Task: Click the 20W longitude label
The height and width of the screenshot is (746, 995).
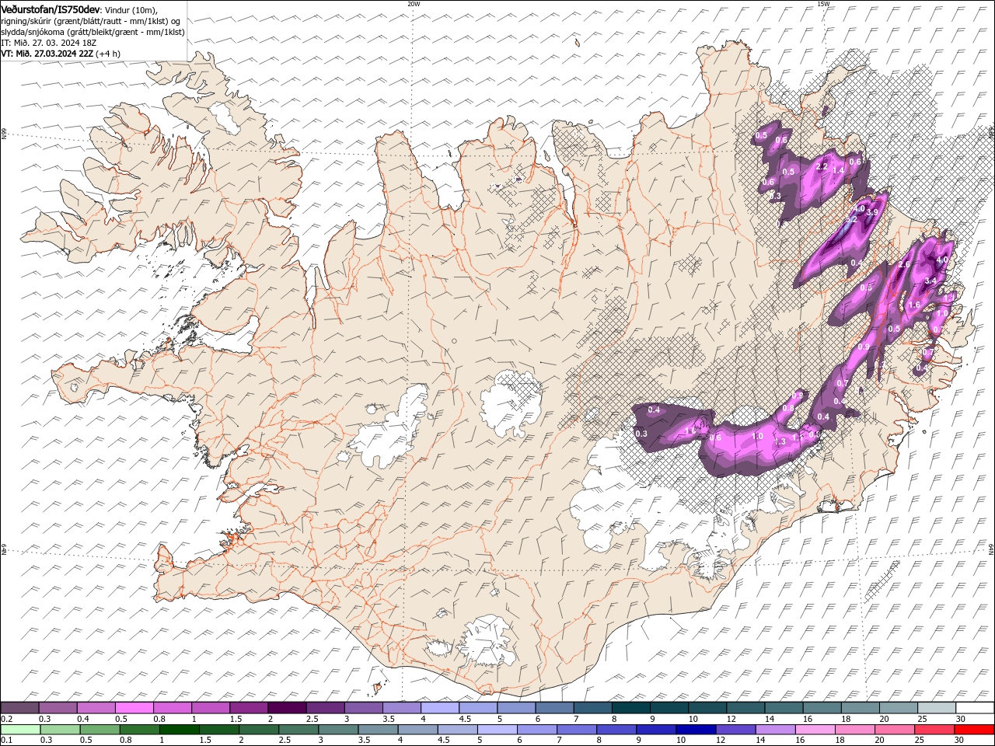Action: click(x=414, y=4)
